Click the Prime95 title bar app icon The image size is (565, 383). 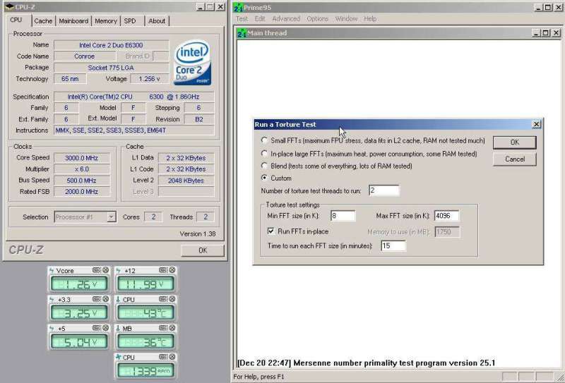pyautogui.click(x=238, y=7)
